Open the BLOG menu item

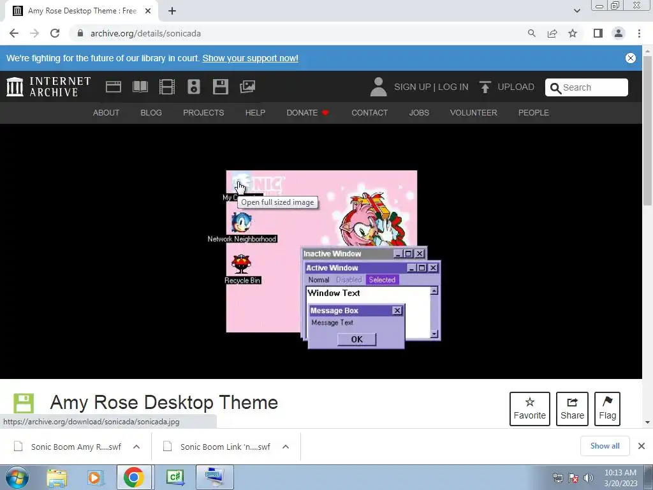[151, 112]
